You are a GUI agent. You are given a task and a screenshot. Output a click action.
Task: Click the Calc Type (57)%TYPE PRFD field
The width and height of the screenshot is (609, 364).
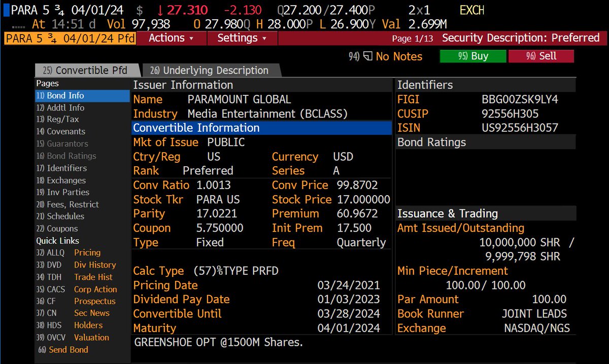click(x=236, y=271)
